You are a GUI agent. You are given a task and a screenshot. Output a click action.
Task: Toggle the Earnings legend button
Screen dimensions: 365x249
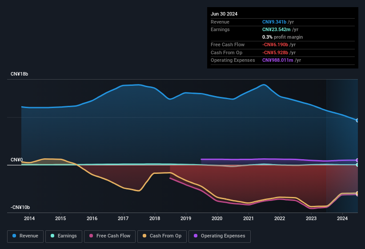point(64,236)
